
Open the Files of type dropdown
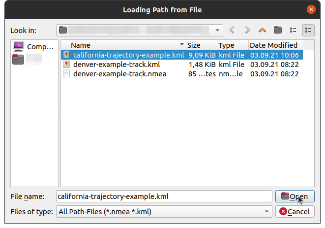[x=267, y=211]
